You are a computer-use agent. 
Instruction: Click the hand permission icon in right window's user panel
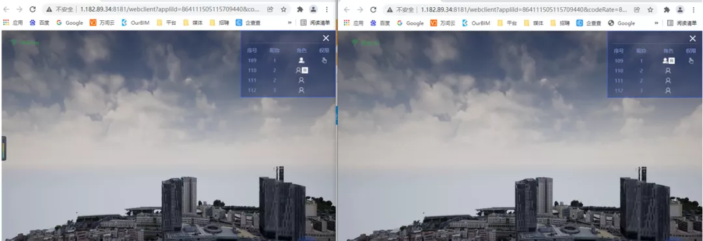coord(691,61)
